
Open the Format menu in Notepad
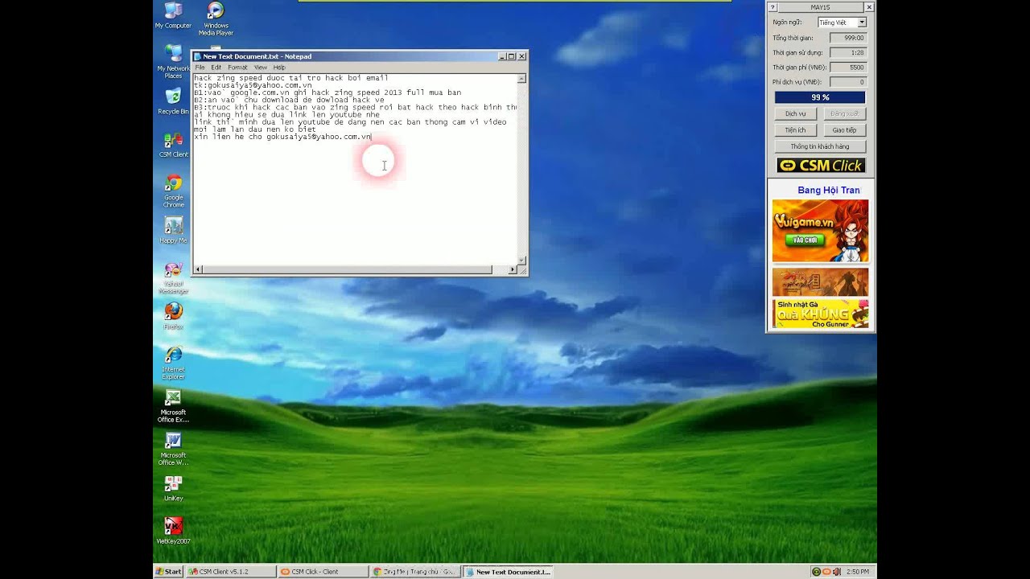pos(237,68)
